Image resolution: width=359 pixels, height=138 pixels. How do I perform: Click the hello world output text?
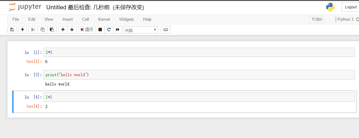click(57, 84)
